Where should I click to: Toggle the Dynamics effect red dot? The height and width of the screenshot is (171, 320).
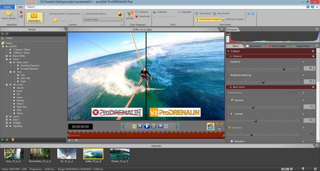[x=227, y=62]
